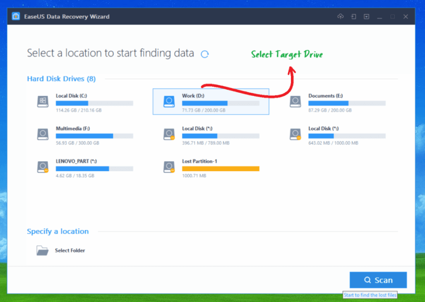Click the Work (D:) label
The height and width of the screenshot is (302, 425).
tap(193, 96)
